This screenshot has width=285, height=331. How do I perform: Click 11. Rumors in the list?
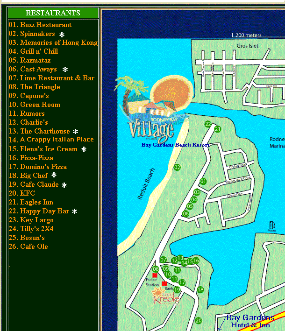coord(27,113)
